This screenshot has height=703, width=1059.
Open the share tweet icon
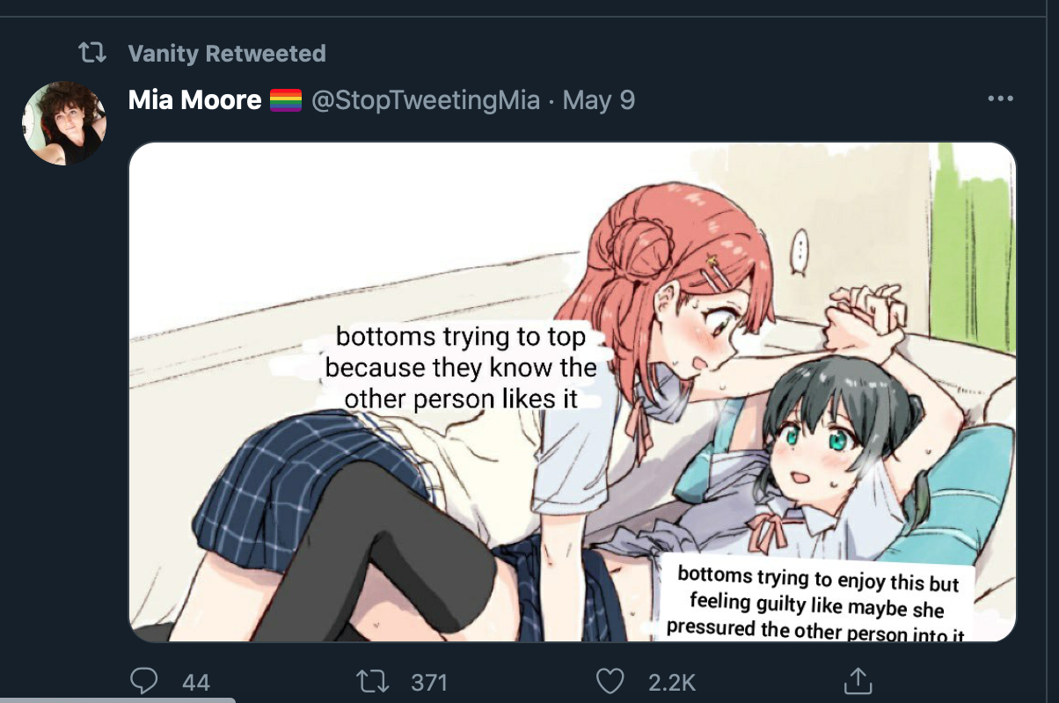858,680
